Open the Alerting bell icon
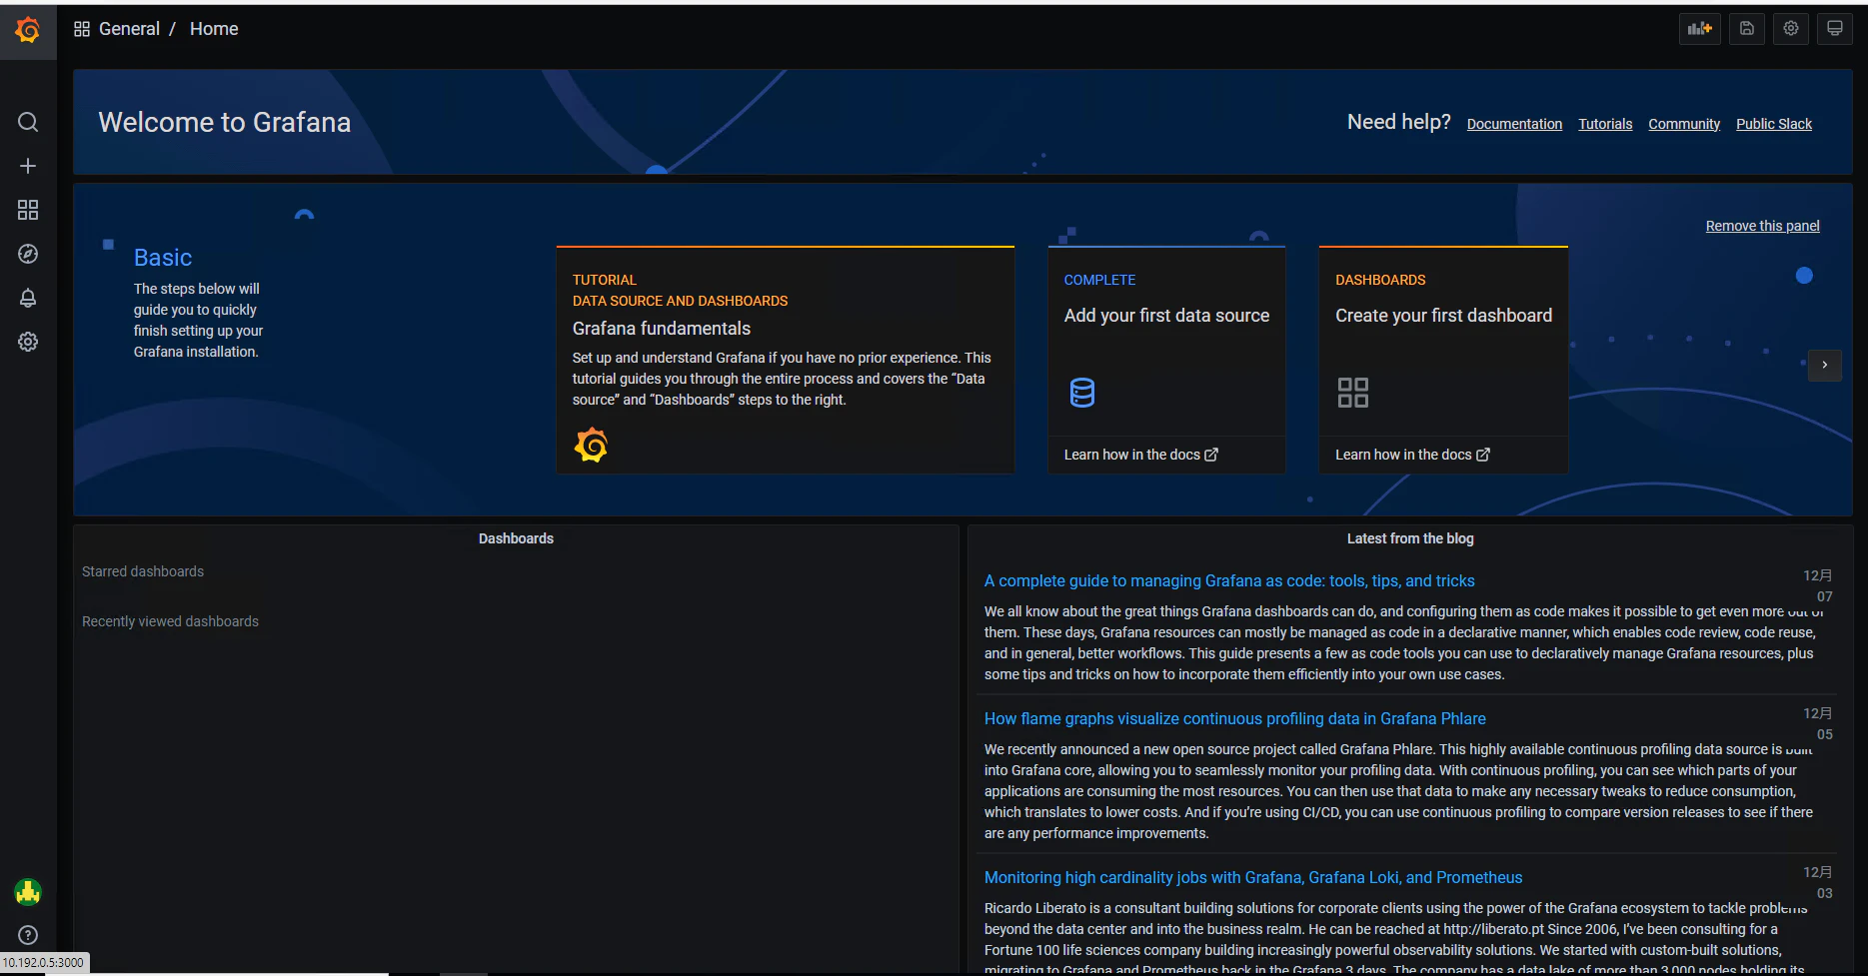Image resolution: width=1868 pixels, height=976 pixels. pos(28,298)
